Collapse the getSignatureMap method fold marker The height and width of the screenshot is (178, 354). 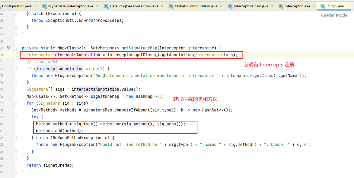[15, 48]
